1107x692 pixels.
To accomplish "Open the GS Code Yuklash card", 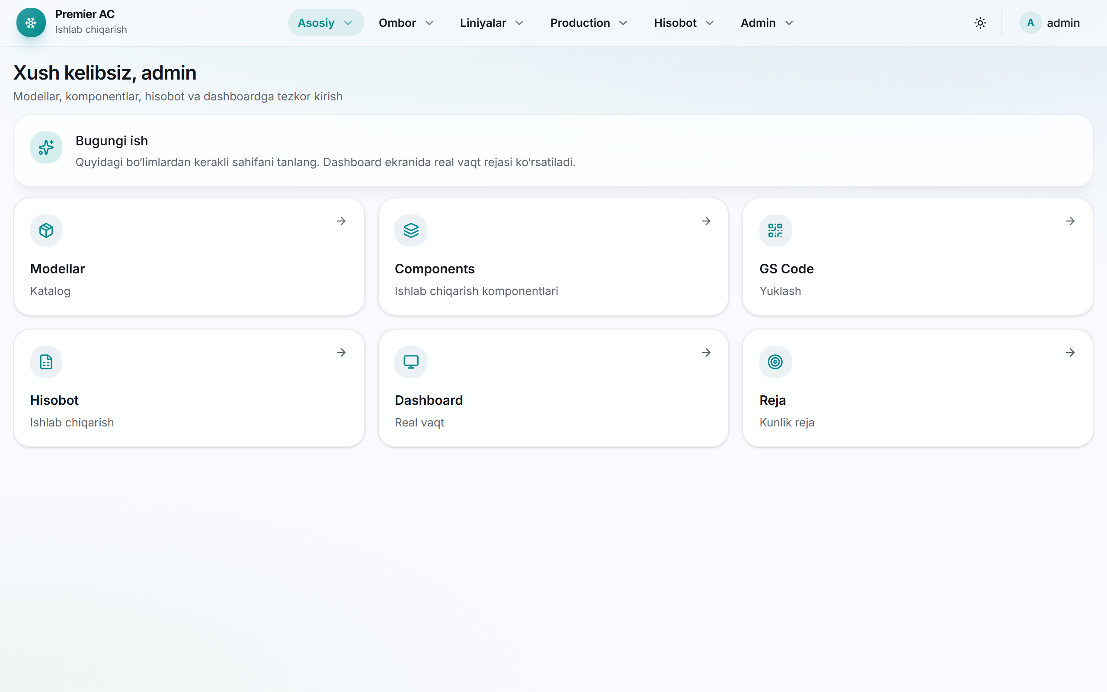I will [x=918, y=257].
